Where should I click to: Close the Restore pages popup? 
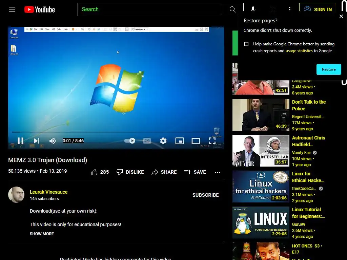(341, 16)
